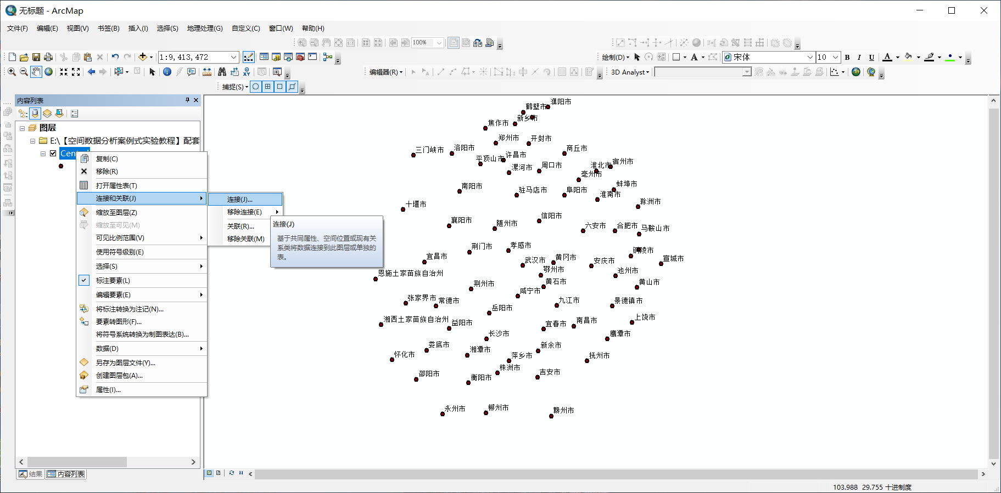
Task: Click the font color swatch
Action: click(887, 57)
